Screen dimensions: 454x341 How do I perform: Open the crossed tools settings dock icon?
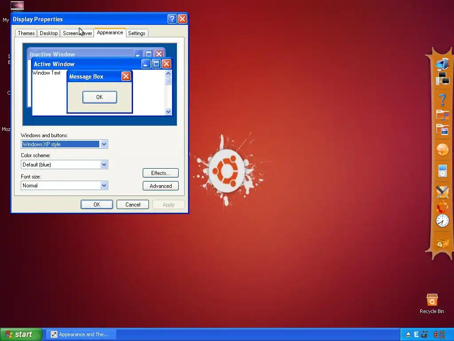pyautogui.click(x=442, y=192)
